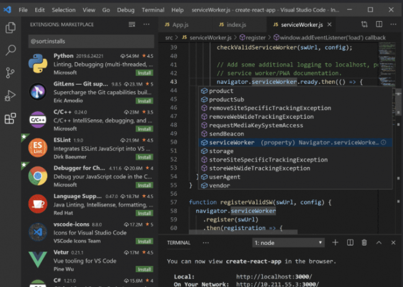Image resolution: width=403 pixels, height=287 pixels.
Task: Click the ESLint extension logo
Action: [x=38, y=148]
